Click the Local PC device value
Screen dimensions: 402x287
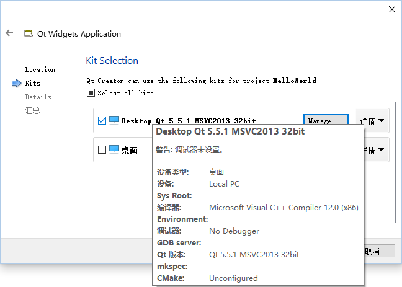click(225, 184)
